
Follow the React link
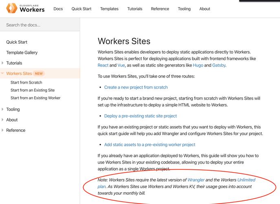103,65
